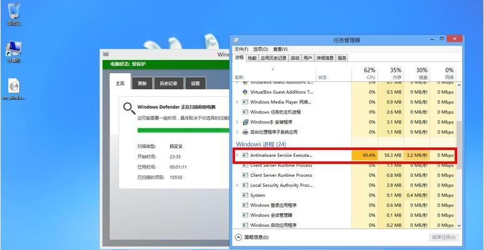This screenshot has height=250, width=484.
Task: Expand the Antimalware Service Executable row
Action: 237,155
